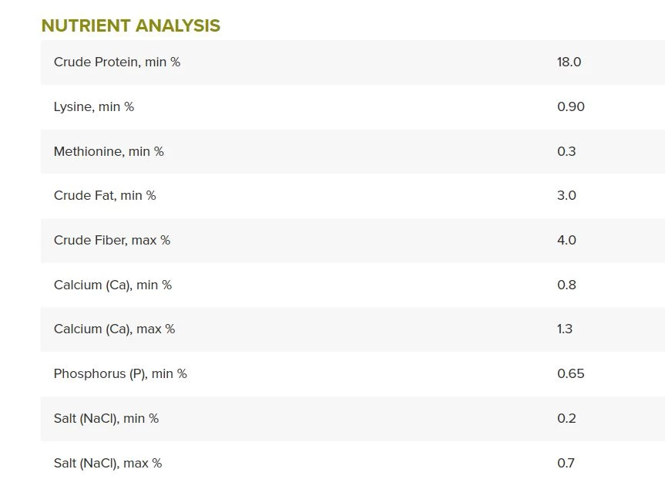The width and height of the screenshot is (665, 503).
Task: Select the Crude Protein, min % label
Action: point(117,62)
